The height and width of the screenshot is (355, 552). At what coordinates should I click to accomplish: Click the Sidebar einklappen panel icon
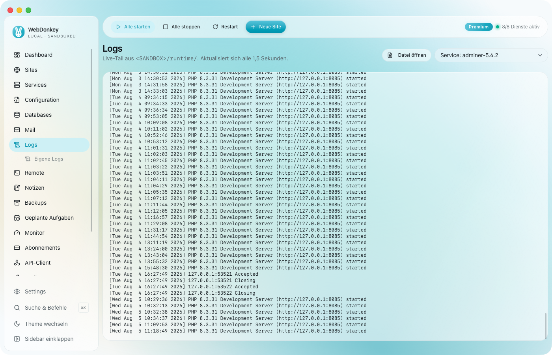[17, 339]
